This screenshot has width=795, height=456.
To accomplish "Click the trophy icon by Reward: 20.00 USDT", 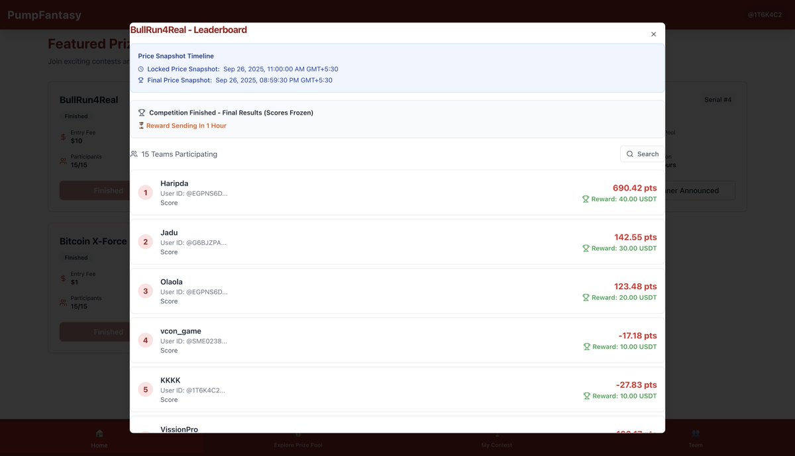I will (x=586, y=297).
